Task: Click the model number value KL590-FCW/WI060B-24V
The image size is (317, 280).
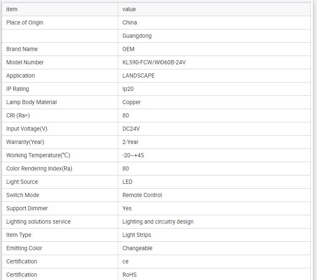Action: click(154, 62)
